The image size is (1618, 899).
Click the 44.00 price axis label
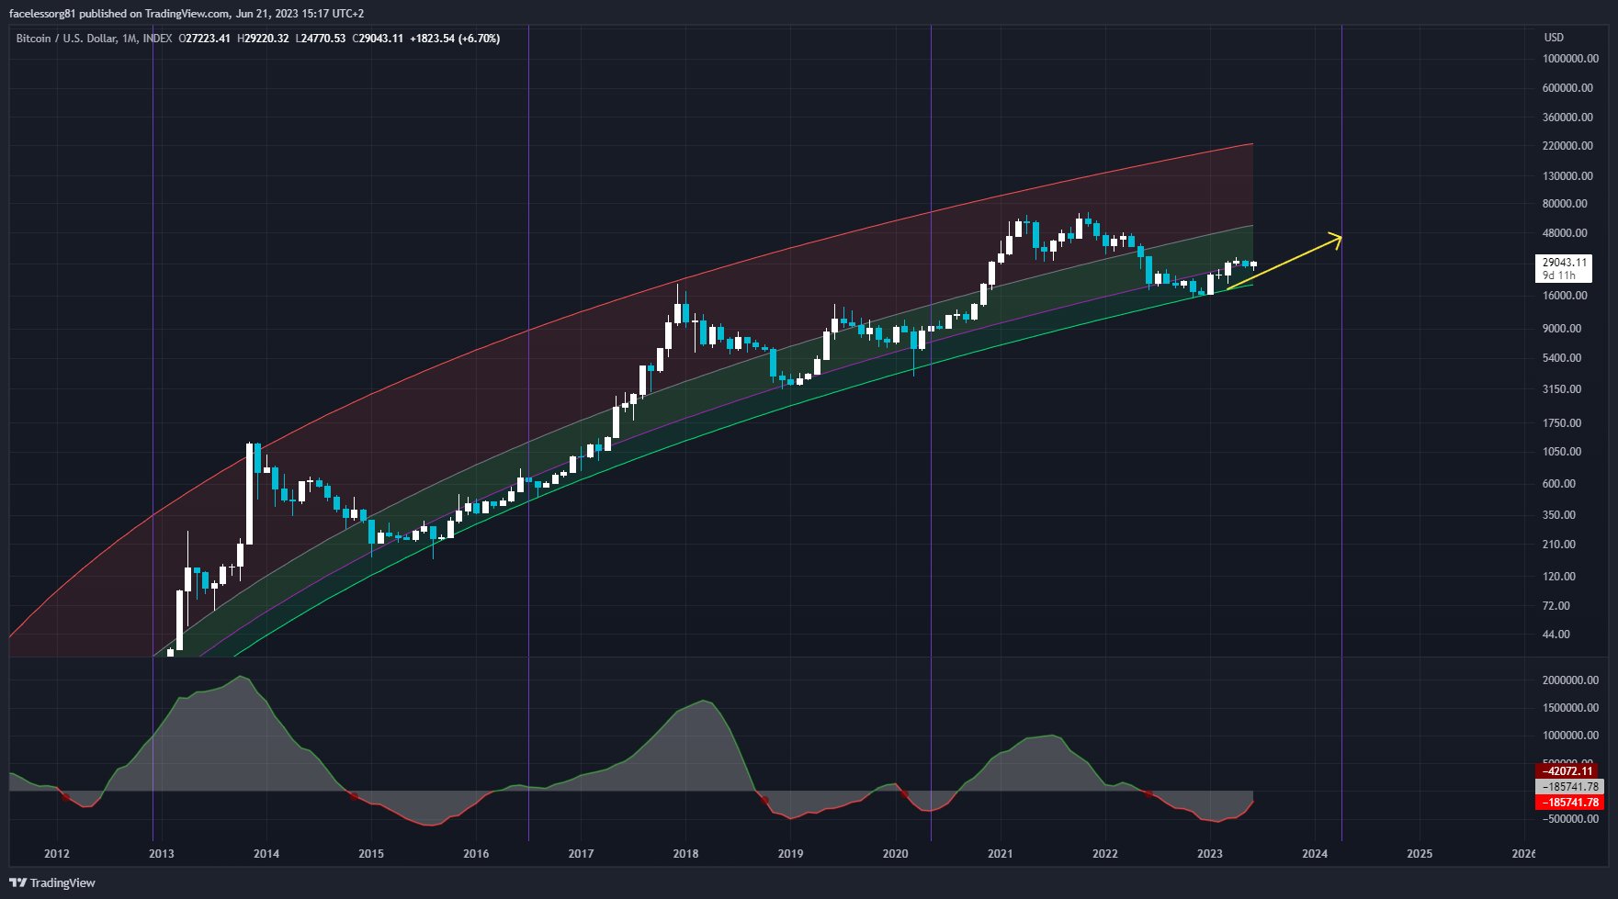click(1556, 635)
